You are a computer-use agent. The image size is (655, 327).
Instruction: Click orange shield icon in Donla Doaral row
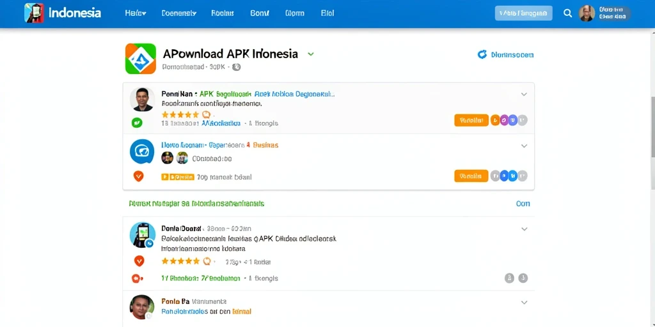[x=139, y=261]
